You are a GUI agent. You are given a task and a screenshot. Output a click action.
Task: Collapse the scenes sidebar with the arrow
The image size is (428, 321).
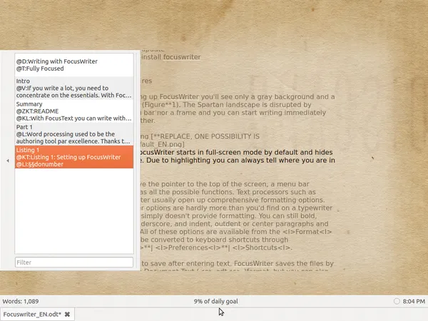pos(8,160)
